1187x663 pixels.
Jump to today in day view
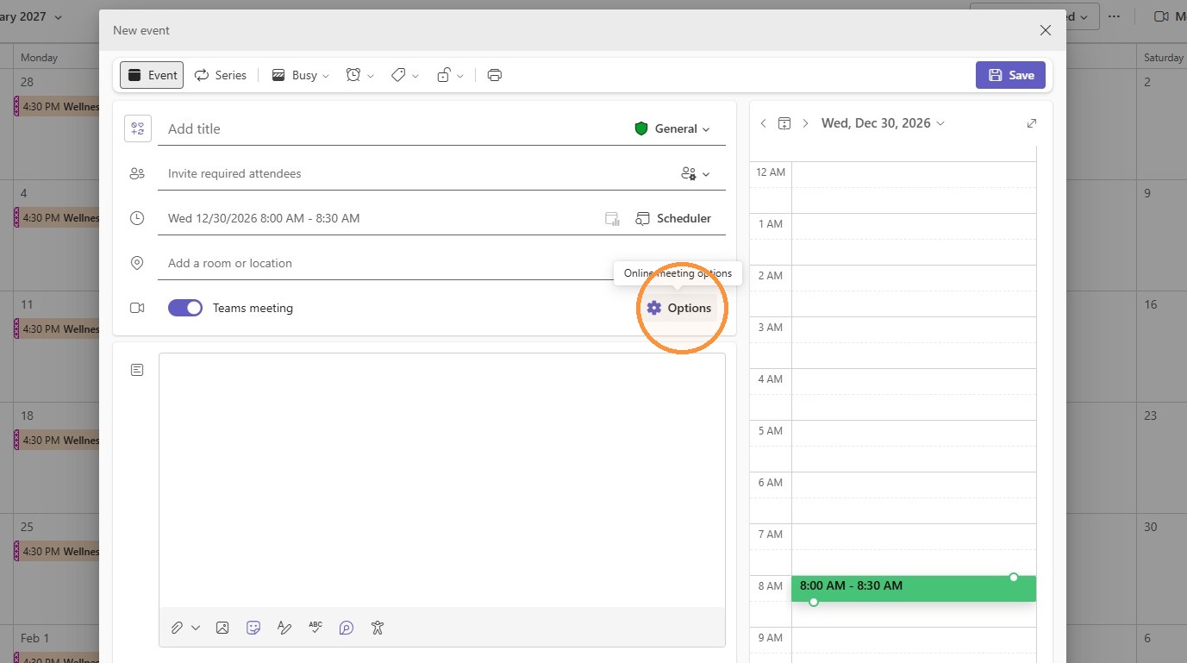click(784, 123)
